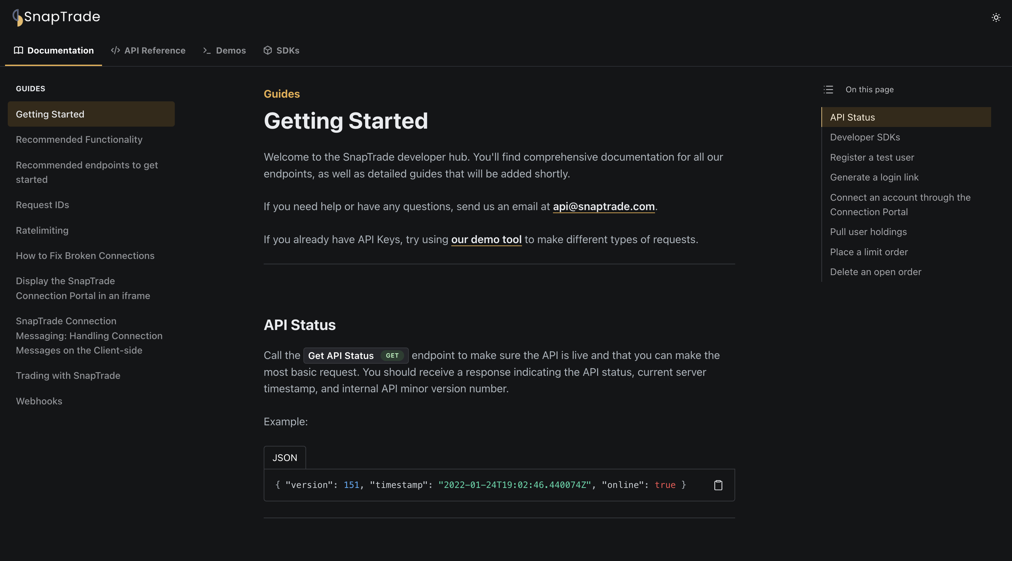Switch to the API Reference tab

tap(148, 50)
